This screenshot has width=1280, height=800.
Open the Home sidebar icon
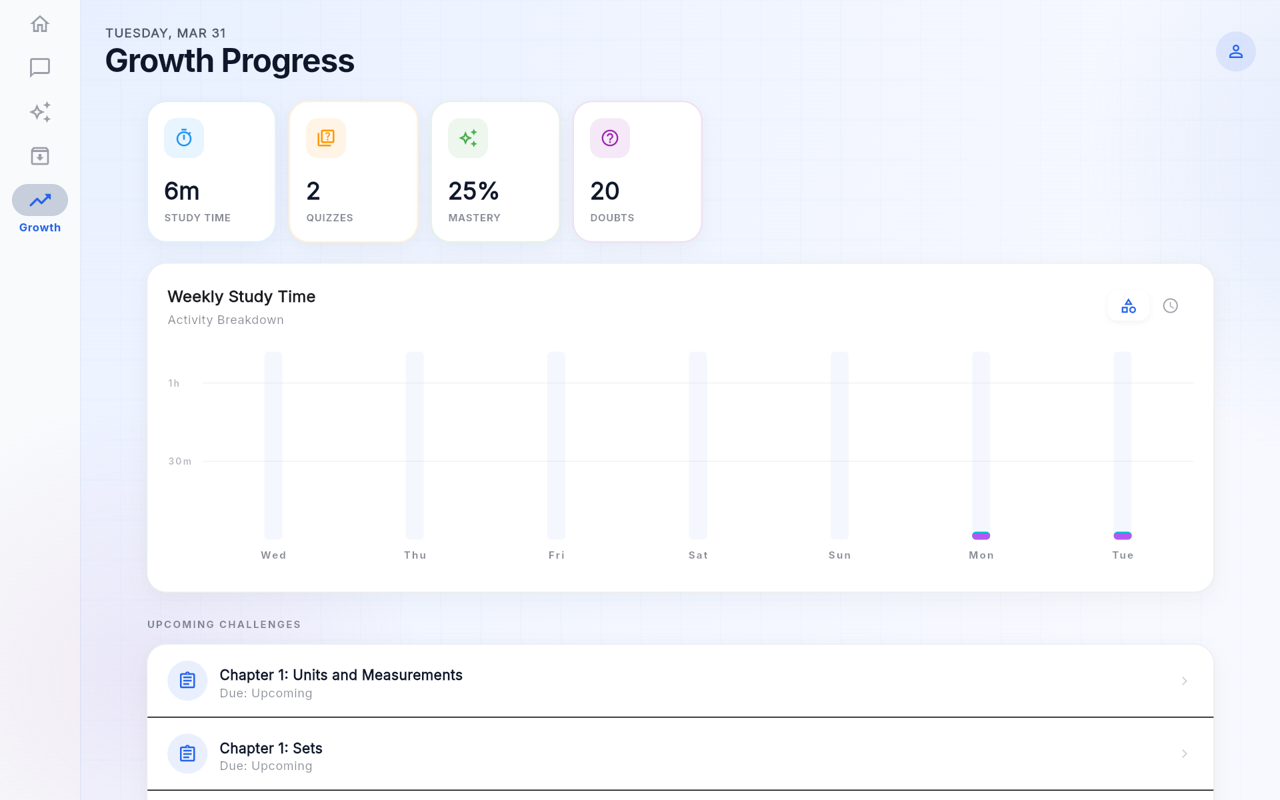(x=40, y=24)
